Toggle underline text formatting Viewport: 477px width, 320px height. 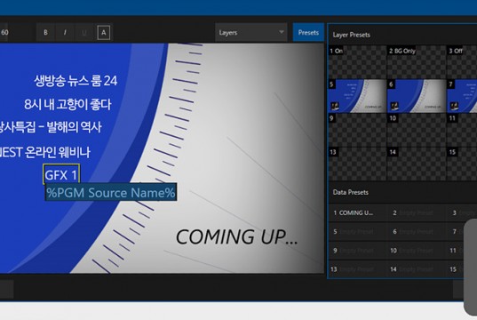pyautogui.click(x=84, y=32)
